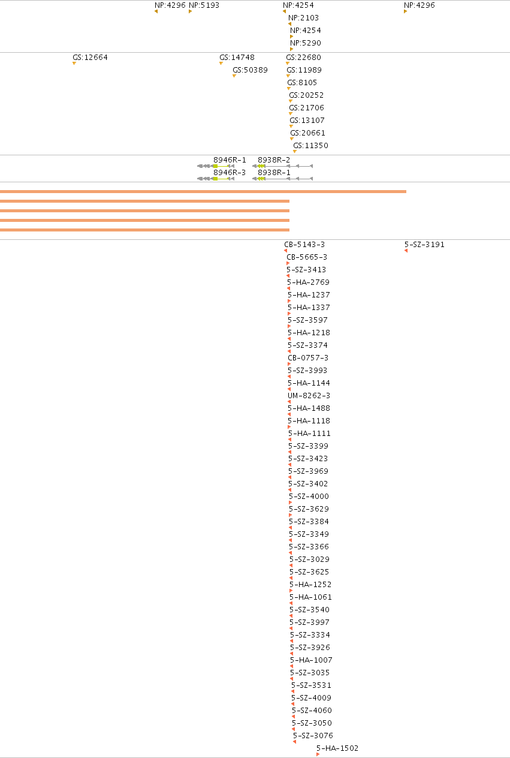510x758 pixels.
Task: Open insertion 5-SZ-3531
Action: (311, 686)
